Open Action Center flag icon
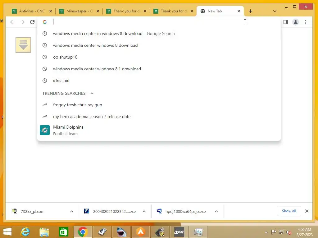Screen dimensions: 318x238 click(x=274, y=232)
